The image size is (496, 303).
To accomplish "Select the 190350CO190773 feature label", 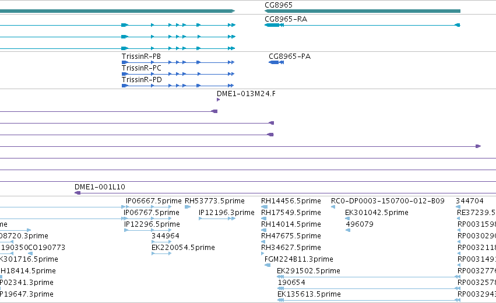I will pyautogui.click(x=33, y=248).
